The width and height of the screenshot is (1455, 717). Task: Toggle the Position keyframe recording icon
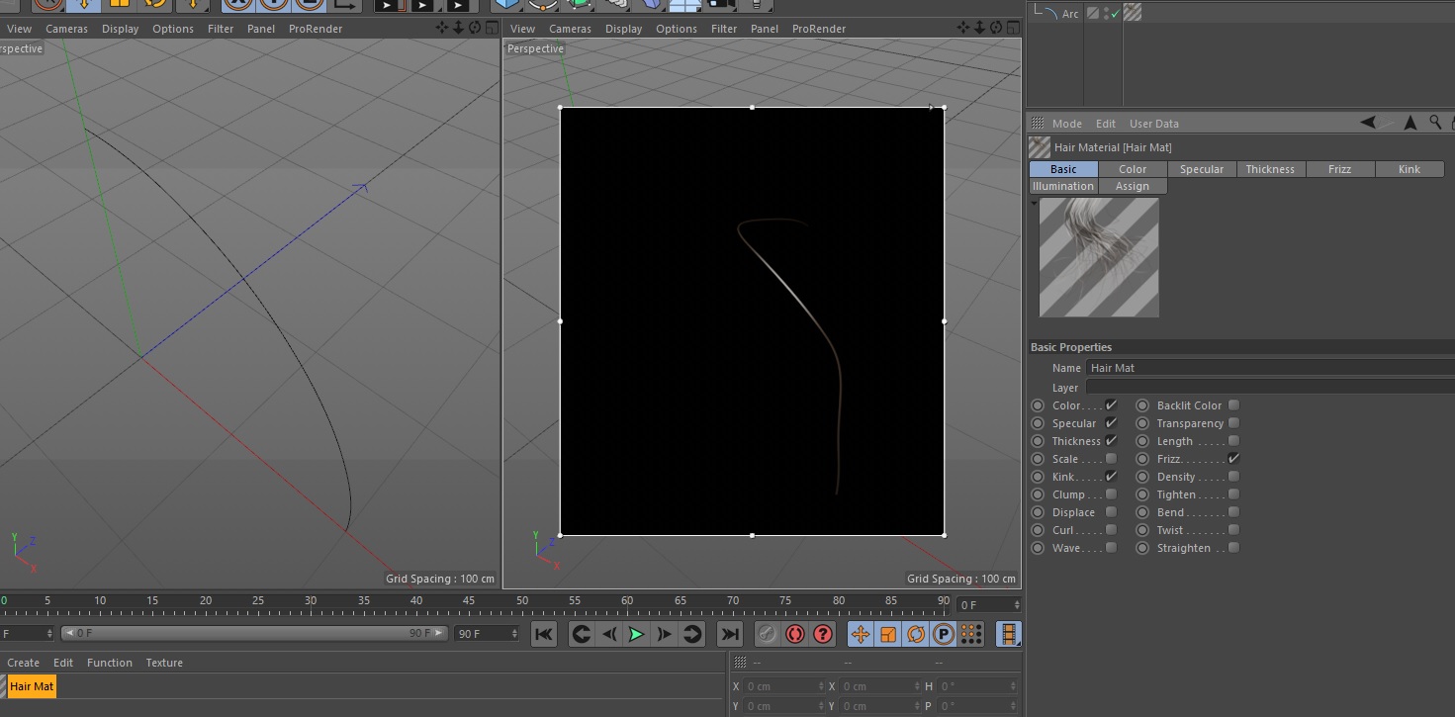[861, 634]
